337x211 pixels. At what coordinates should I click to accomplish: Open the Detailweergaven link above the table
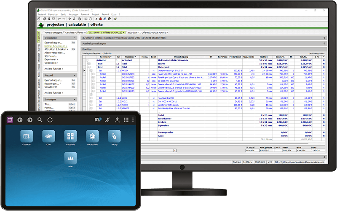click(x=316, y=54)
